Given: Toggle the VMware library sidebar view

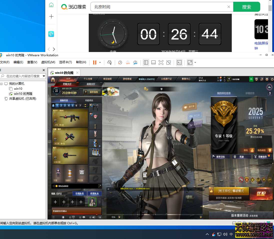Looking at the screenshot, I should (146, 62).
